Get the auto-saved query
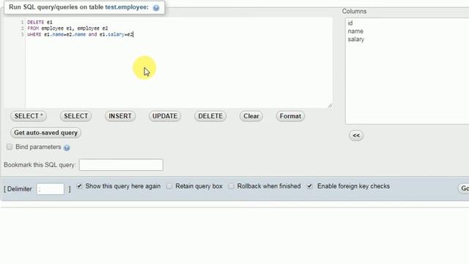This screenshot has width=469, height=264. (45, 133)
